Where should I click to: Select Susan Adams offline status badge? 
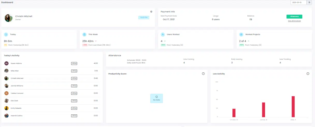(x=74, y=63)
